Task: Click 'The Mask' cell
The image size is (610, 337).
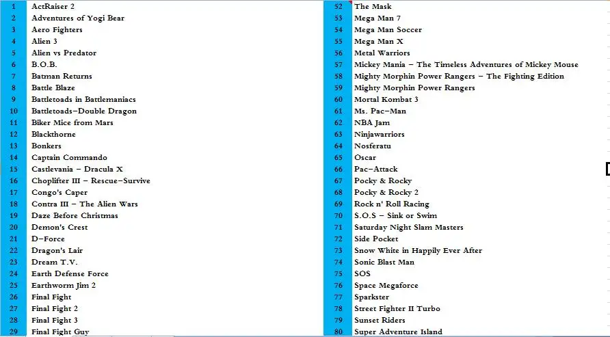Action: point(373,6)
